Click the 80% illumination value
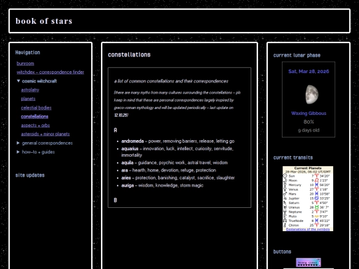This screenshot has width=359, height=269. click(x=308, y=122)
